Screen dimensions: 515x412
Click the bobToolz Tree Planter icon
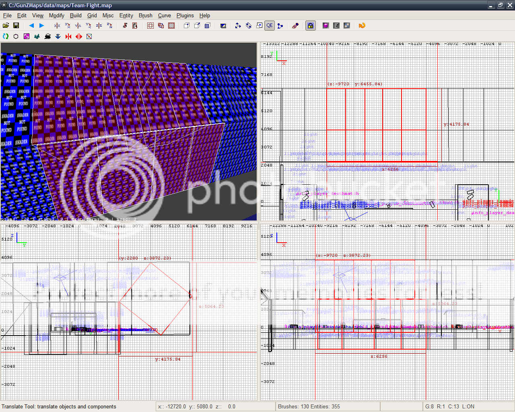37,37
